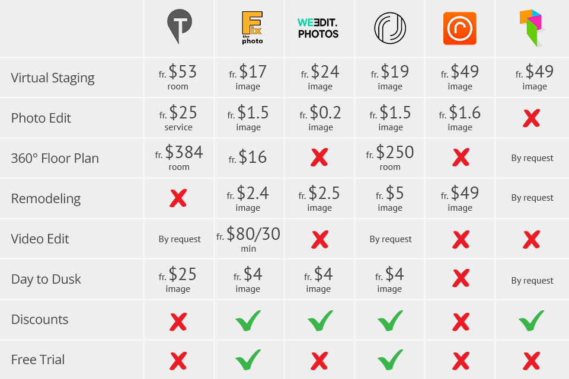Click the $53 room Virtual Staging price
Image resolution: width=569 pixels, height=379 pixels.
tap(178, 78)
